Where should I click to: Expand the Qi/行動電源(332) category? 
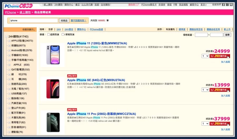[9, 70]
